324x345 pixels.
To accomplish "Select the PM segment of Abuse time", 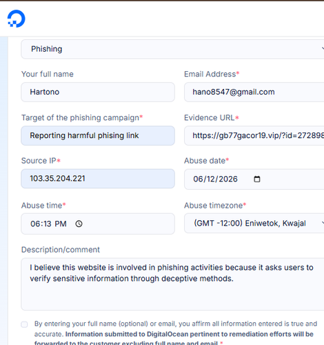I will (x=61, y=224).
